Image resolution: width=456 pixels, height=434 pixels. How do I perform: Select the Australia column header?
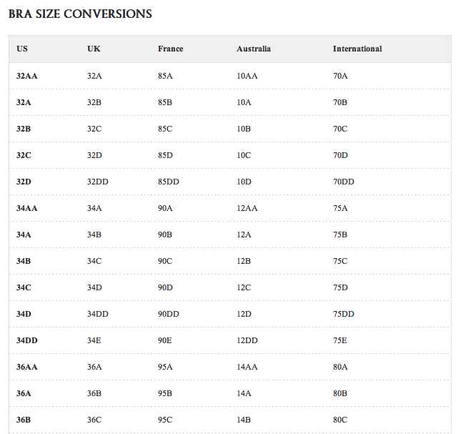point(254,49)
